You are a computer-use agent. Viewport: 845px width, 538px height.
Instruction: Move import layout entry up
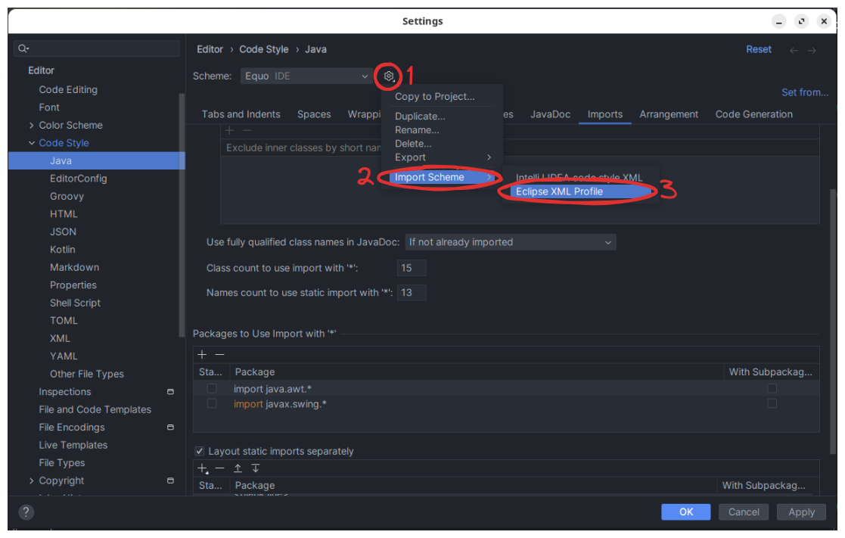coord(238,468)
